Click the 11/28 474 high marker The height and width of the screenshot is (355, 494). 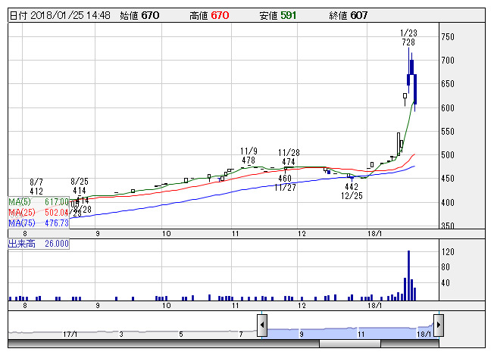[x=286, y=157]
